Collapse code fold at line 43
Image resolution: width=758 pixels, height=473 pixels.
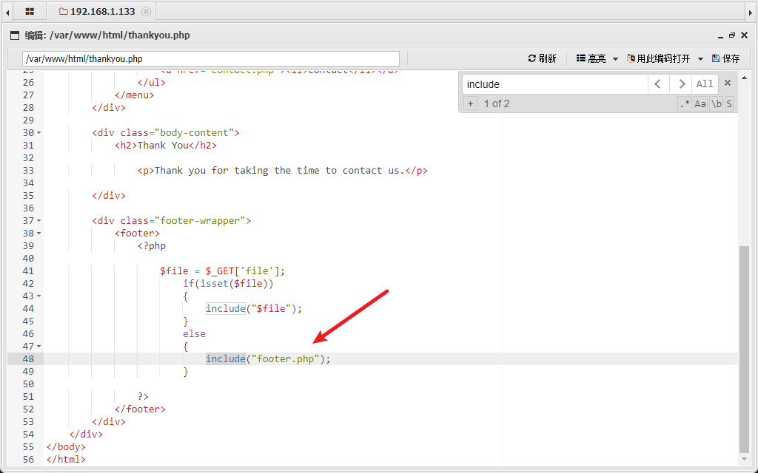[x=39, y=296]
